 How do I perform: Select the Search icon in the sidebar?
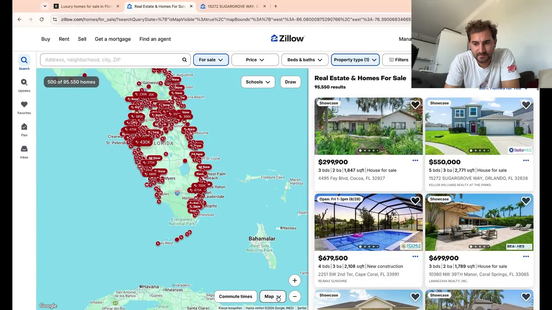point(24,62)
